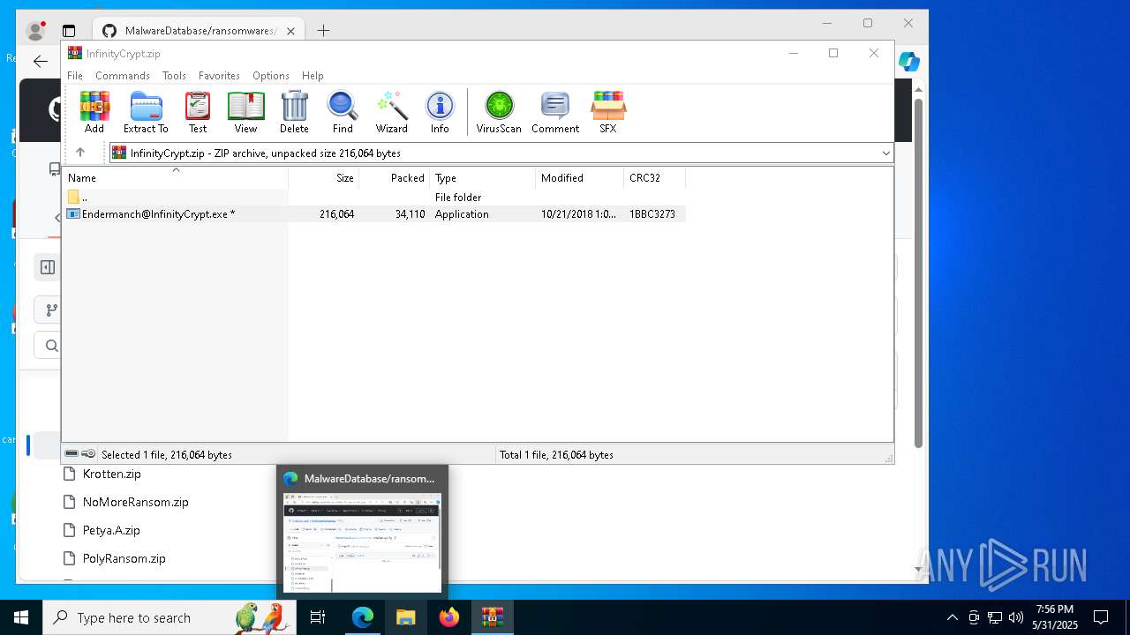Image resolution: width=1130 pixels, height=635 pixels.
Task: Sort by Size column header
Action: click(x=324, y=177)
